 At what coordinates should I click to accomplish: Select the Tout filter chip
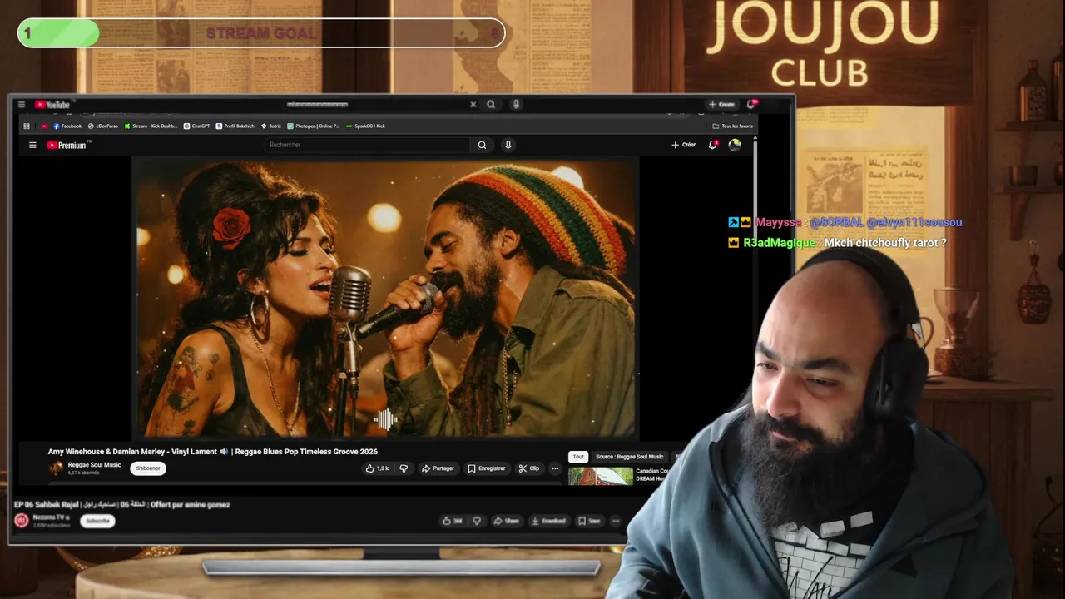[577, 457]
